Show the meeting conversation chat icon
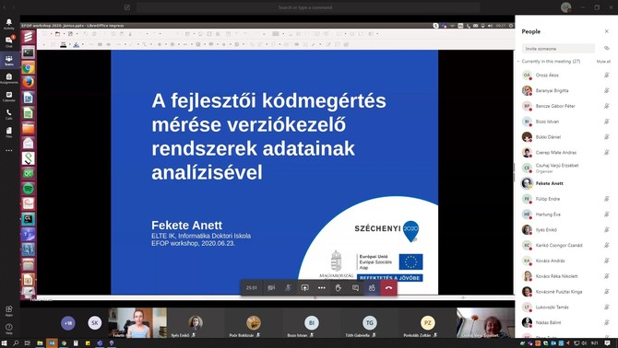Screen dimensions: 618x348 click(x=355, y=288)
